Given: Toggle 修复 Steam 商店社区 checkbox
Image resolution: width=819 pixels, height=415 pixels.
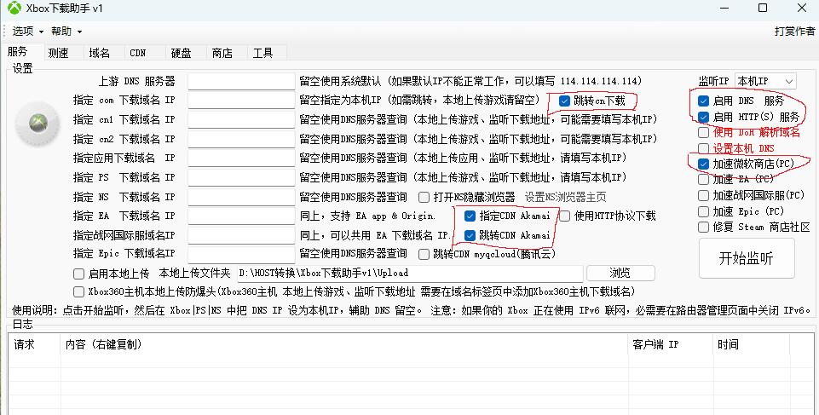Looking at the screenshot, I should [704, 227].
